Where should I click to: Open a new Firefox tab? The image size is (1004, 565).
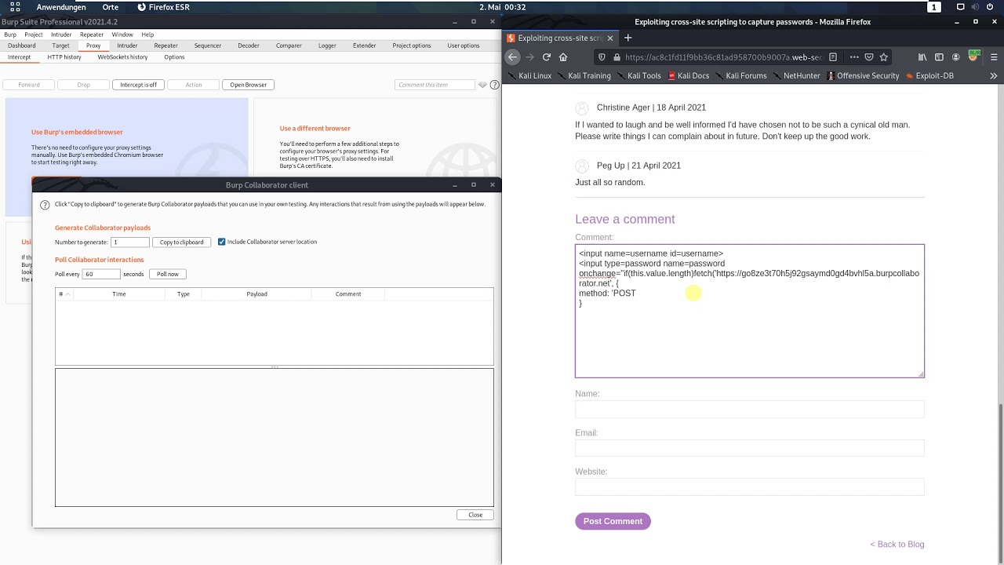point(628,38)
